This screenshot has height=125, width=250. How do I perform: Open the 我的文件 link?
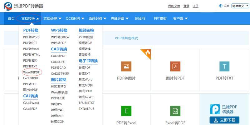click(174, 6)
